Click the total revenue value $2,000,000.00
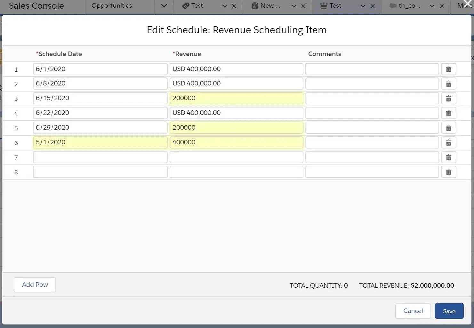This screenshot has width=474, height=328. tap(432, 285)
